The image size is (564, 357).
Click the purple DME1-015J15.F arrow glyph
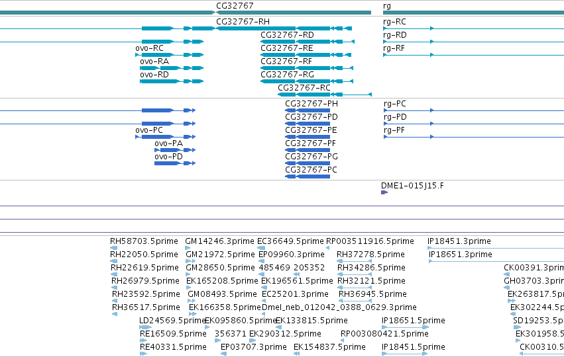[384, 192]
